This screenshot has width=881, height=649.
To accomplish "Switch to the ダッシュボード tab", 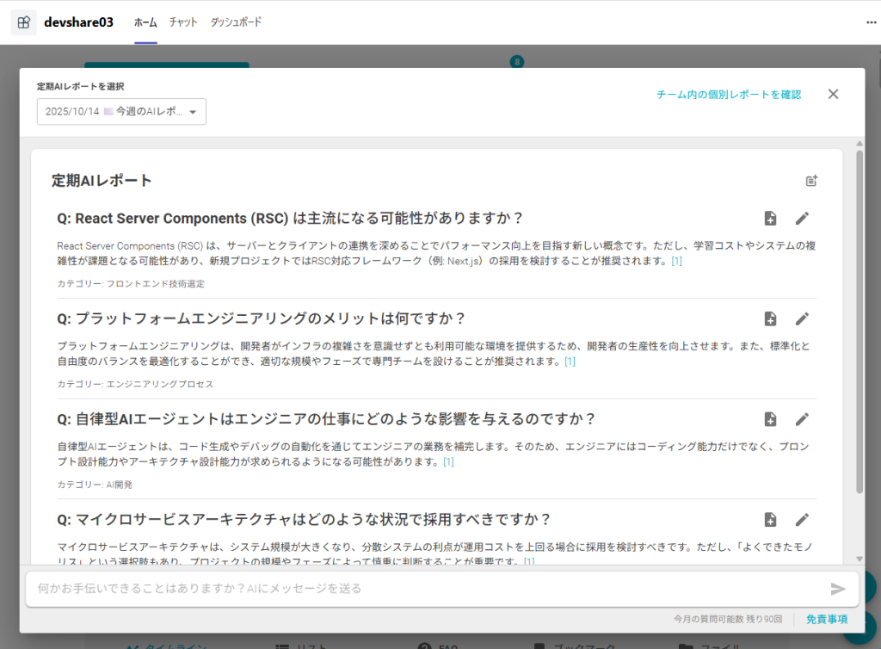I will click(236, 22).
